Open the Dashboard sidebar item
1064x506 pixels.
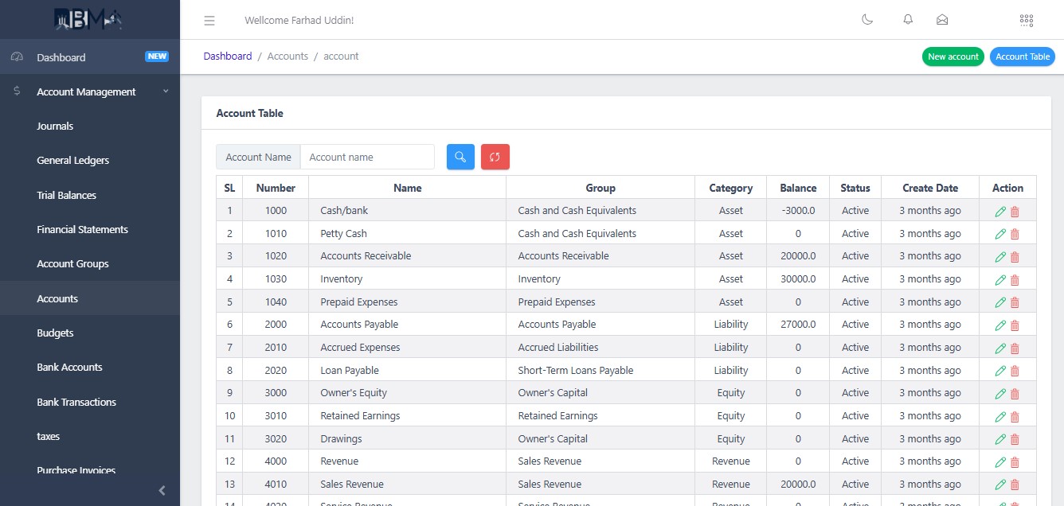[x=90, y=57]
